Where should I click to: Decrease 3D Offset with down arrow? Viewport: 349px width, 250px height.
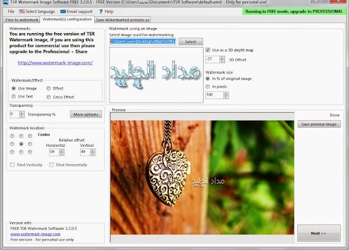(222, 61)
